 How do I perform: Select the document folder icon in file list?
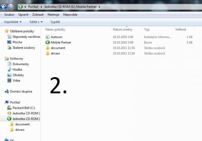coord(47,48)
